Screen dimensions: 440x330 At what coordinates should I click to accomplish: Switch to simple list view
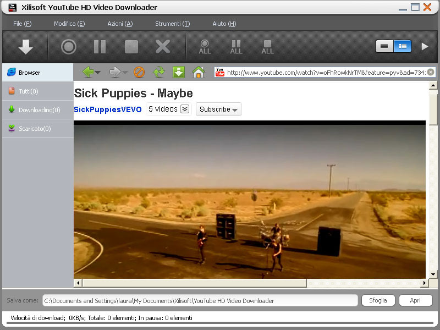383,47
